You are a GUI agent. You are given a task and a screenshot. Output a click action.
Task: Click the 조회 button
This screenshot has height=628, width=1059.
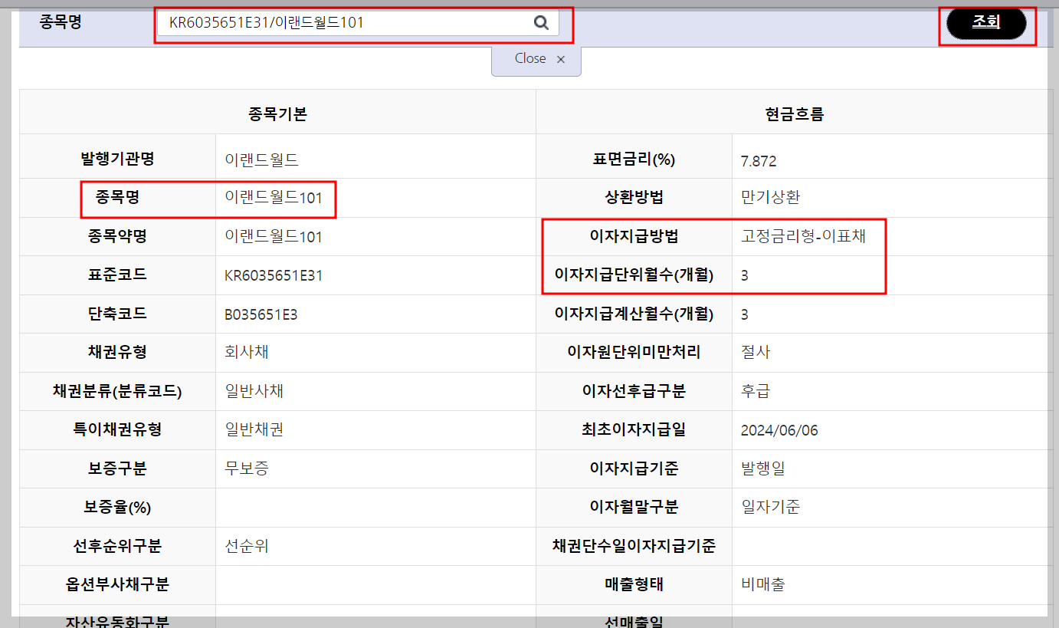click(986, 23)
